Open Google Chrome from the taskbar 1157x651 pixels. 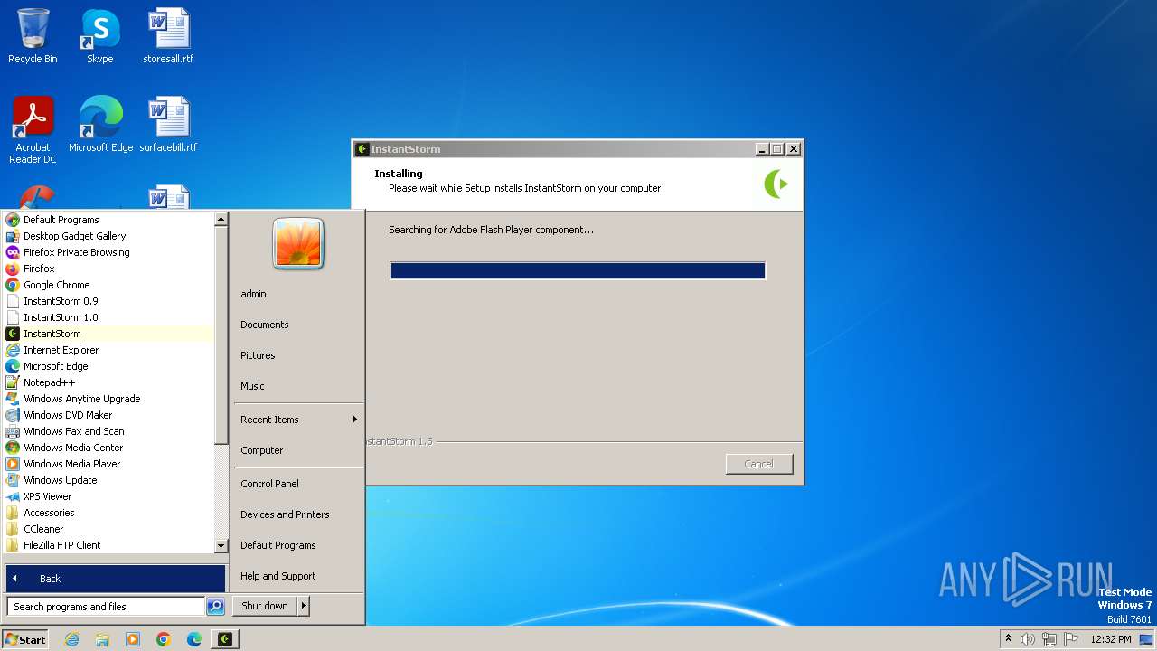click(x=164, y=639)
